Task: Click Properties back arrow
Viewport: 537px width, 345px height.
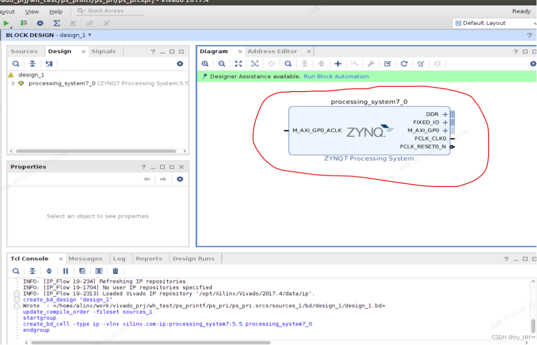Action: tap(147, 179)
